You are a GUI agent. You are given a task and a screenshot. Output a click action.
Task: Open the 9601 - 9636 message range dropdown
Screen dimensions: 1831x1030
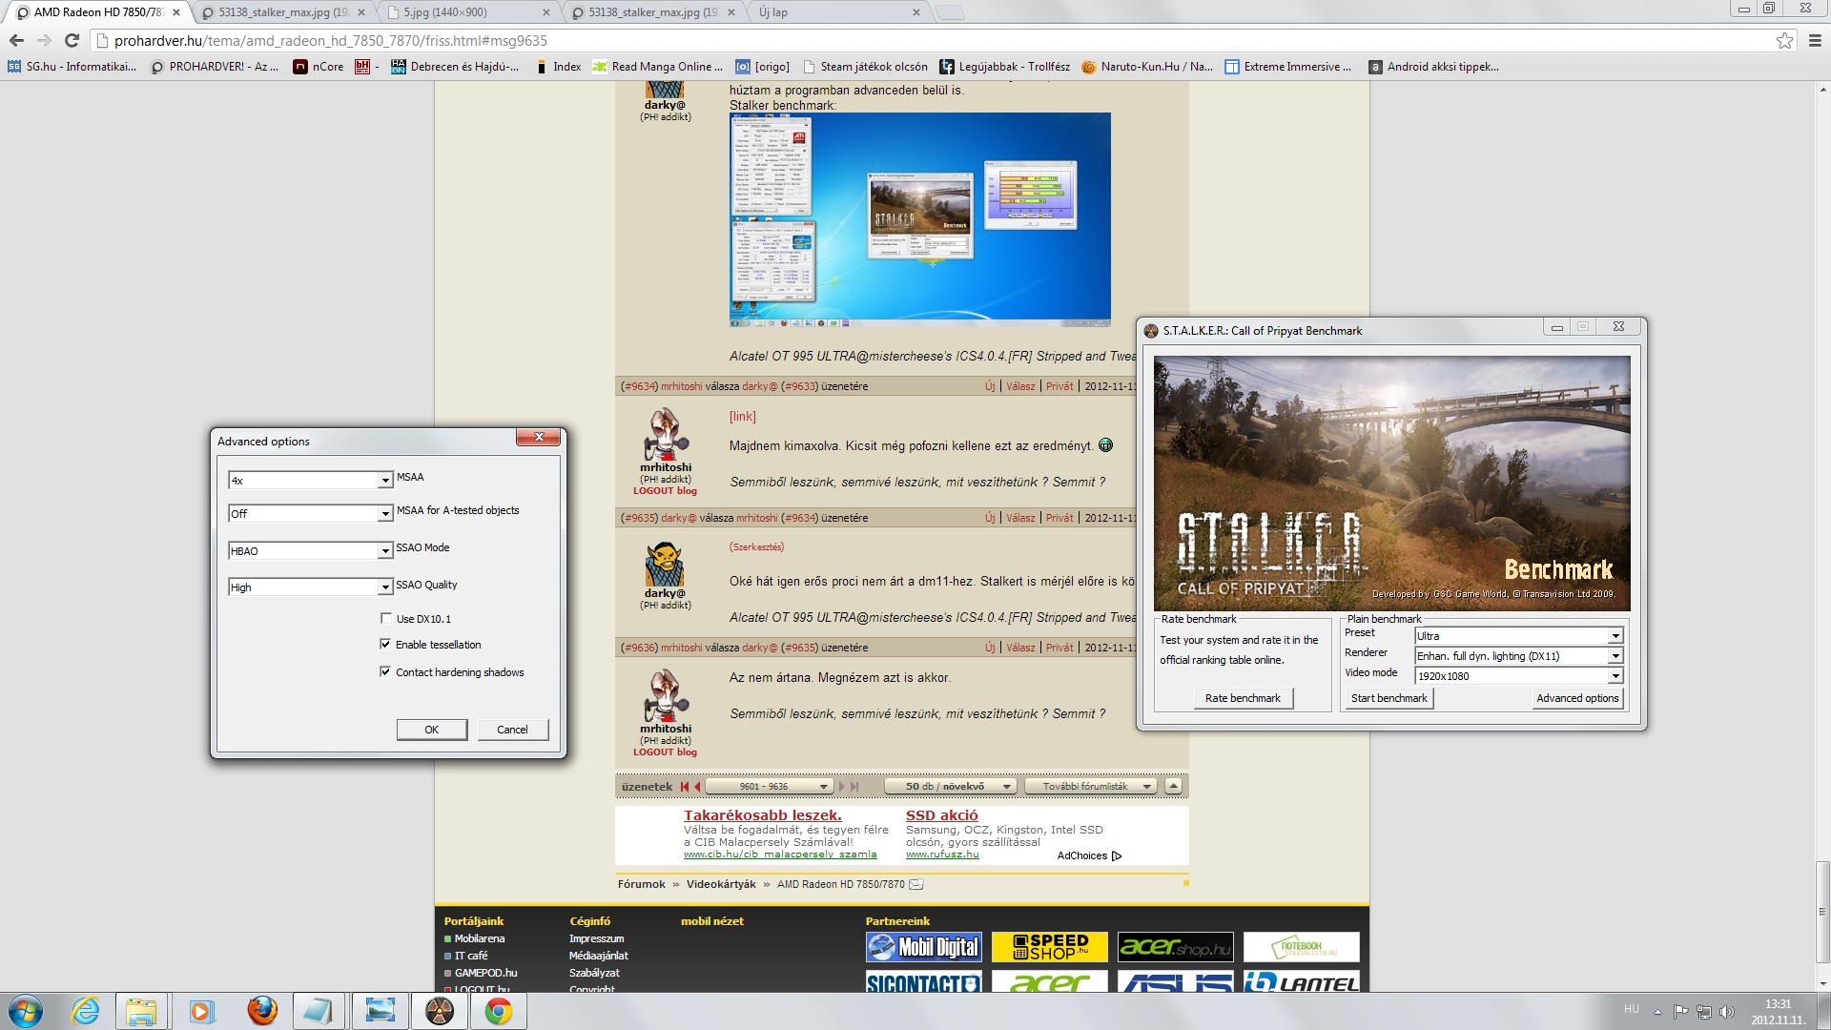tap(771, 787)
